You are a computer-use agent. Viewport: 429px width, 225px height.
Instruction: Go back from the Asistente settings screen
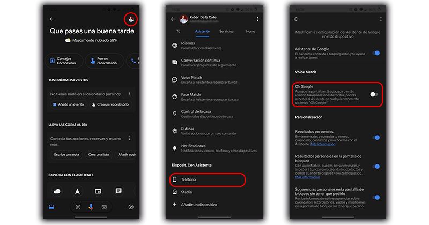(173, 19)
